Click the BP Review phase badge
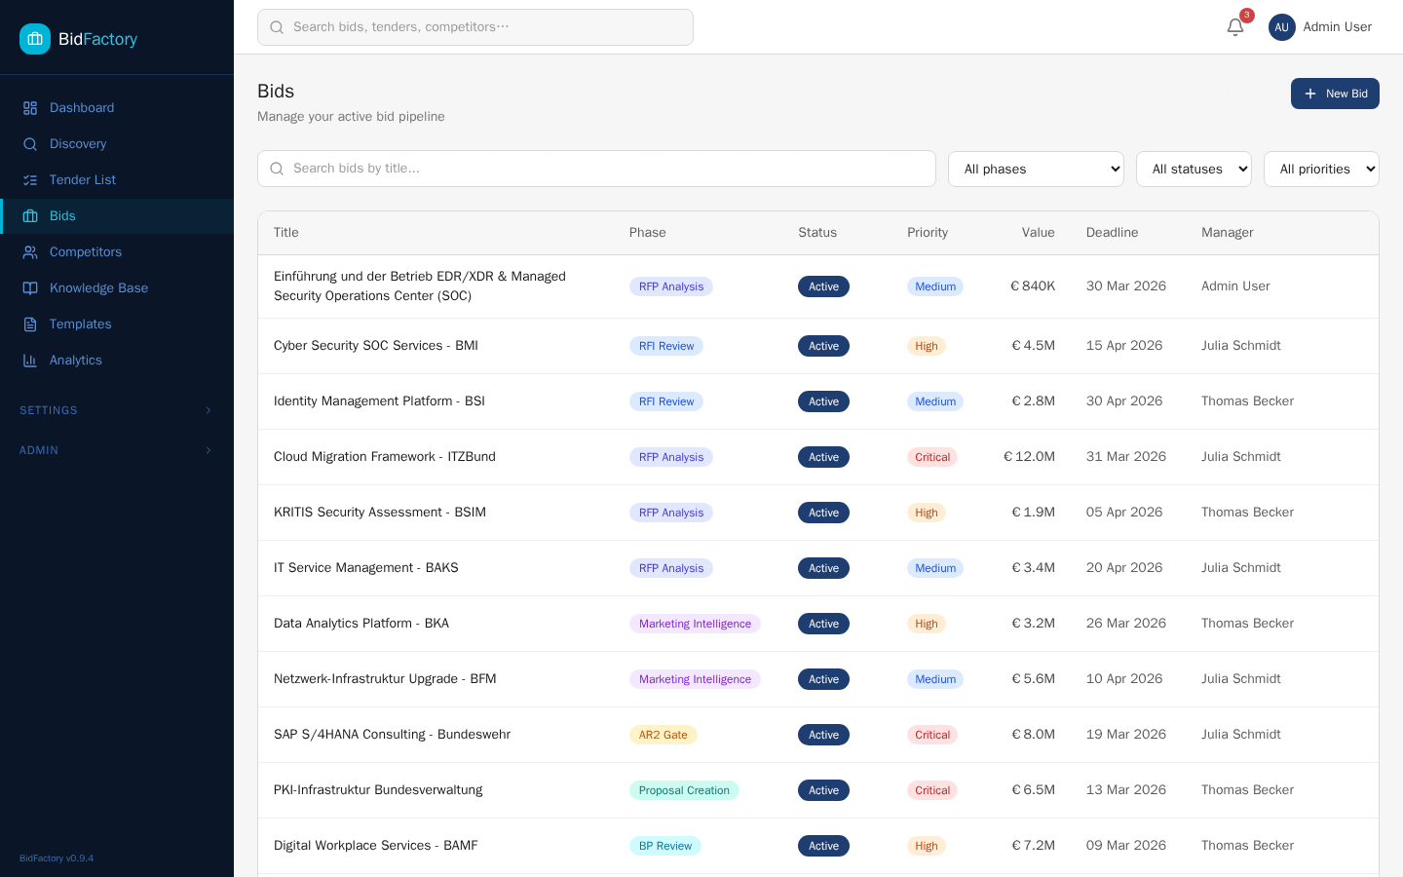 [665, 846]
